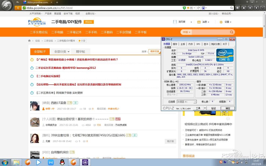Select the 精华帖 tab
This screenshot has height=166, width=266.
tap(80, 52)
